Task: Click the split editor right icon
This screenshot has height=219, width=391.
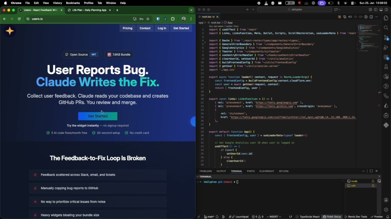Action: 371,17
